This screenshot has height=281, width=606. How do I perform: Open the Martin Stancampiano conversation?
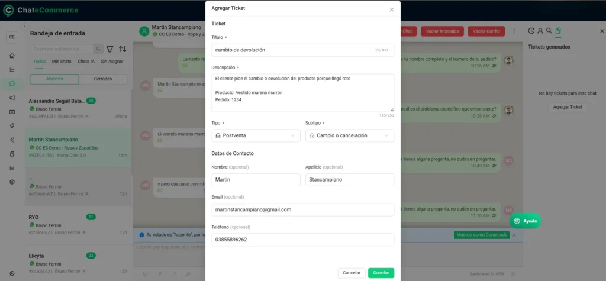coord(78,148)
